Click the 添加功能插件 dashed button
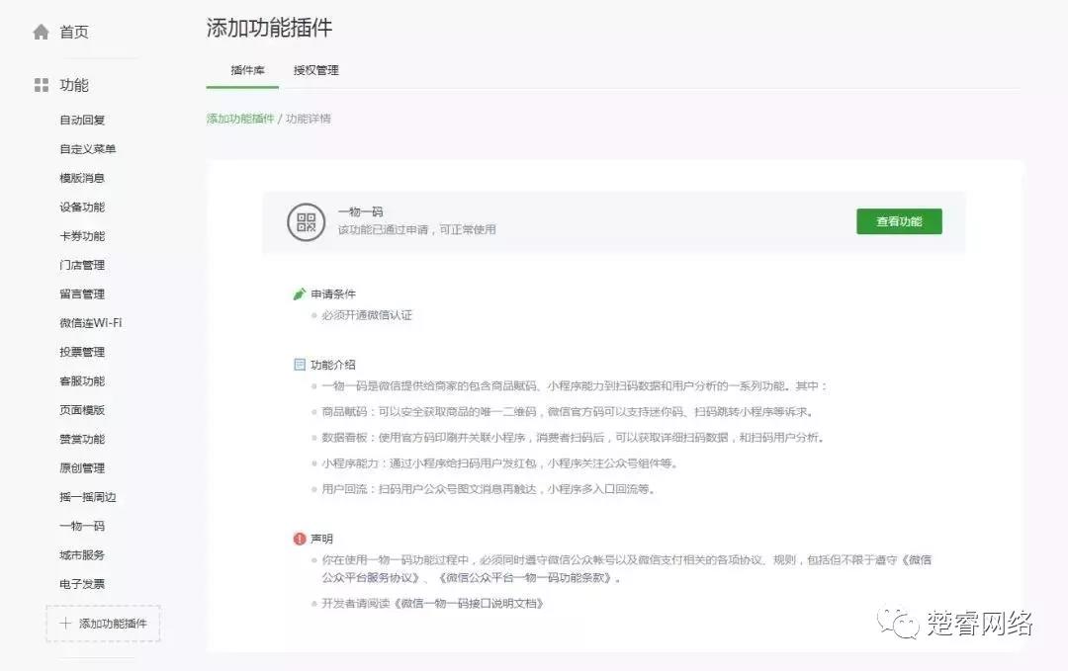Image resolution: width=1068 pixels, height=671 pixels. 103,624
